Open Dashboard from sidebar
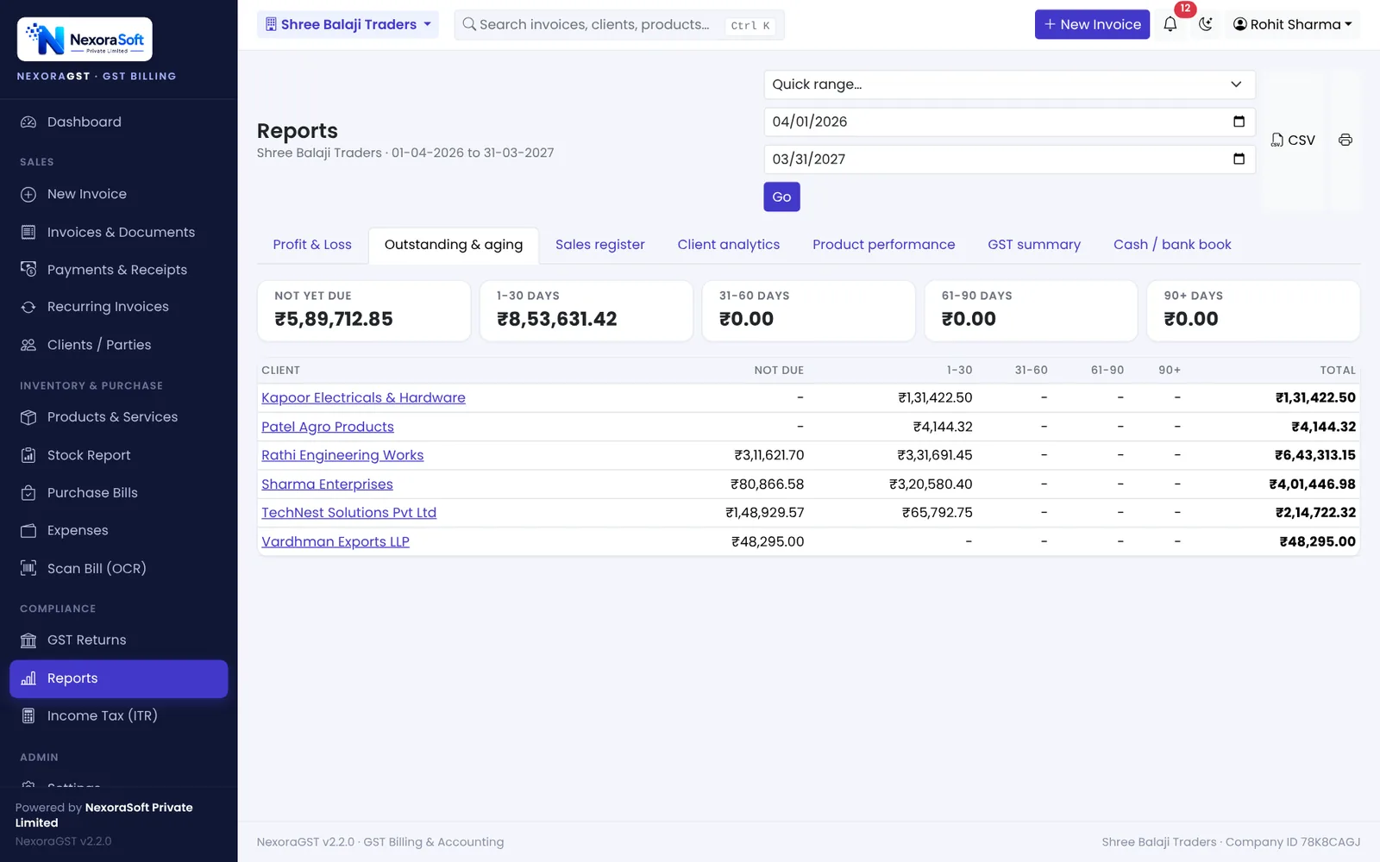The image size is (1380, 862). (119, 122)
